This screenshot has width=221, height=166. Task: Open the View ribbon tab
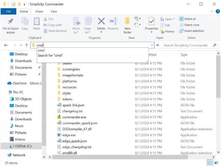tap(54, 11)
